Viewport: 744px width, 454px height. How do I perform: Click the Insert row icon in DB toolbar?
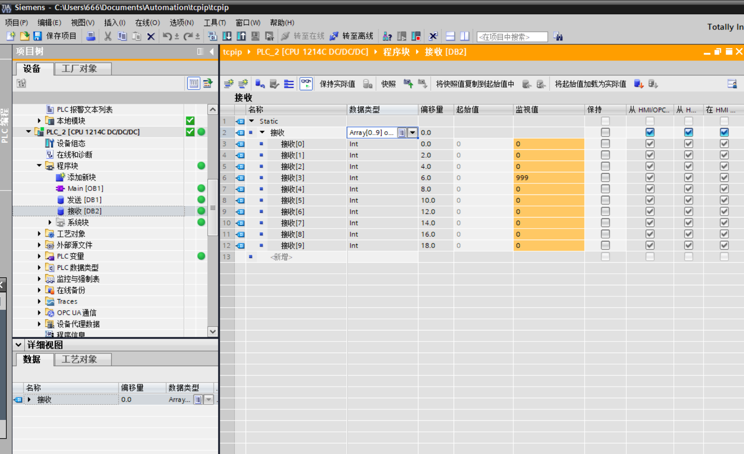tap(229, 84)
